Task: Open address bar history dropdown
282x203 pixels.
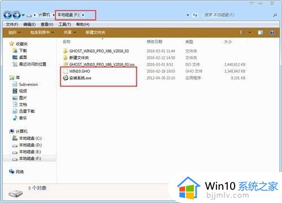Action: tap(188, 15)
